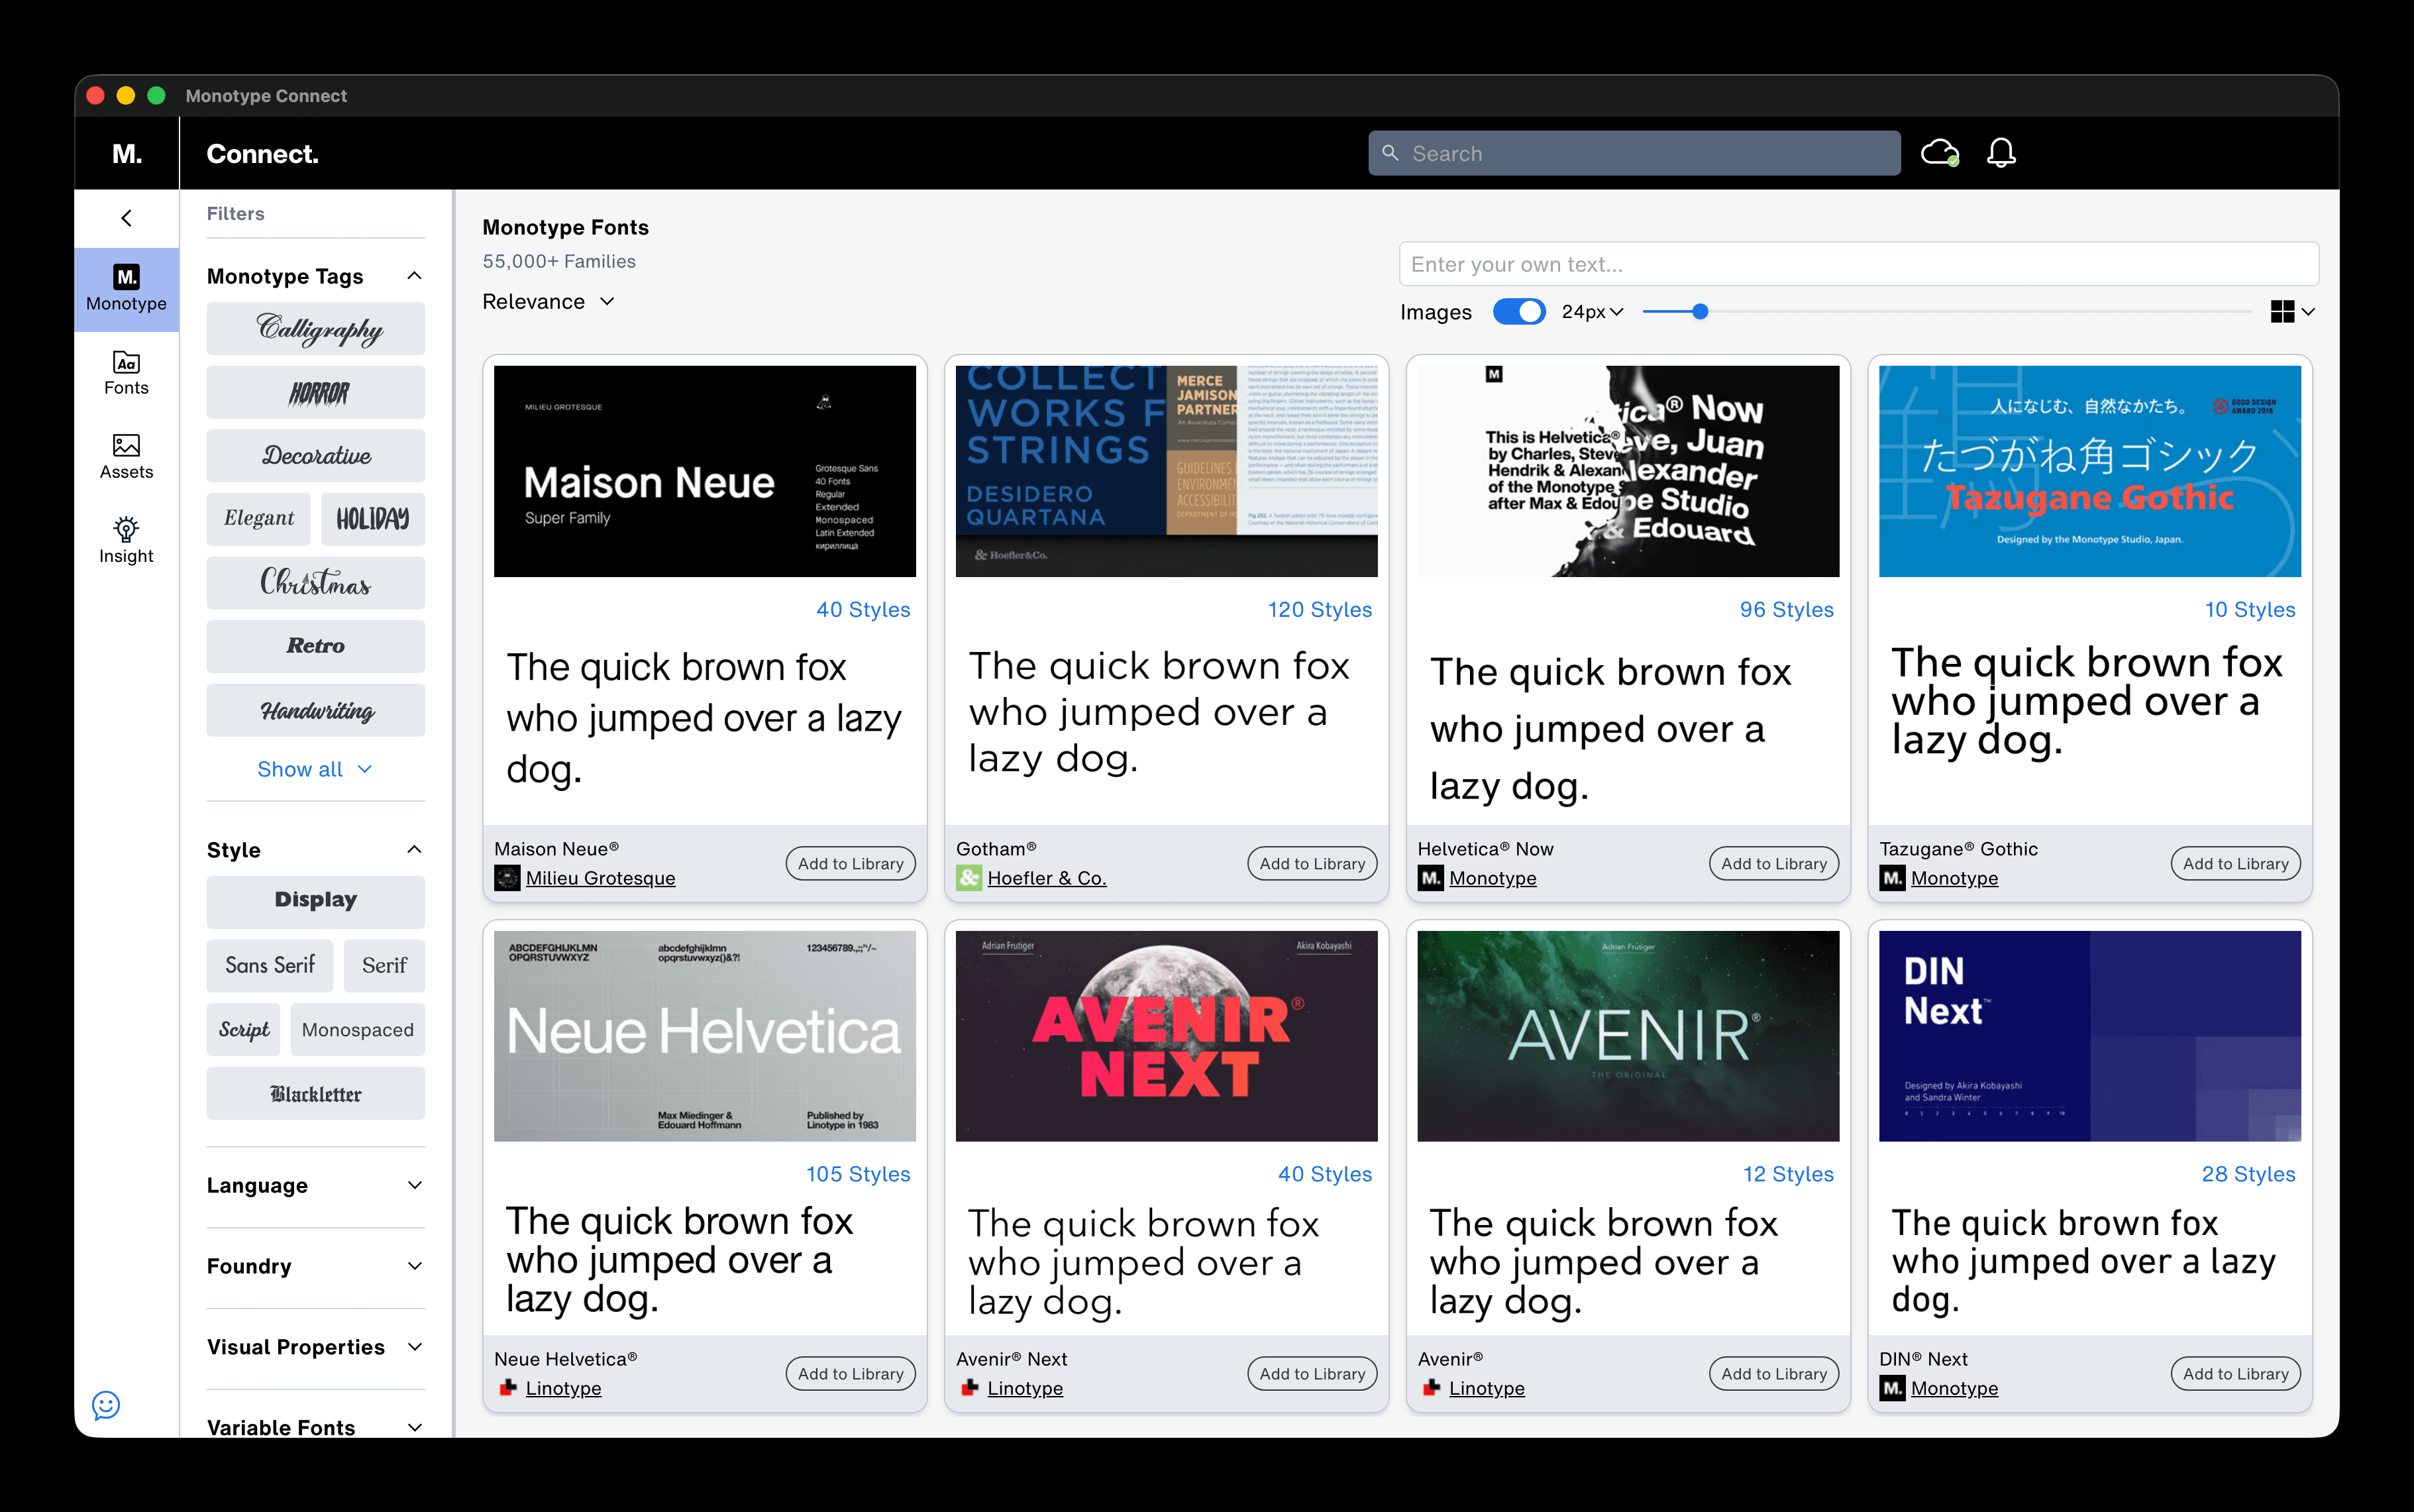Click the smiley feedback icon

[106, 1405]
